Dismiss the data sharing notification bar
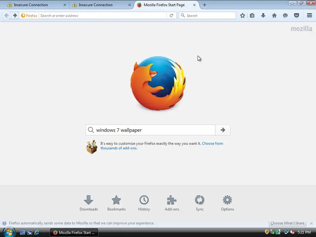 [311, 223]
